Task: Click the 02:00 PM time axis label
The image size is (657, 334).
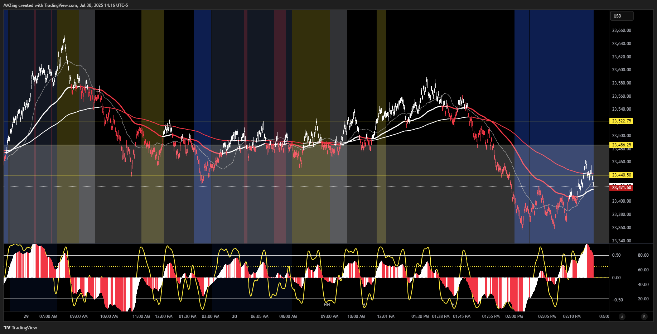Action: point(514,316)
